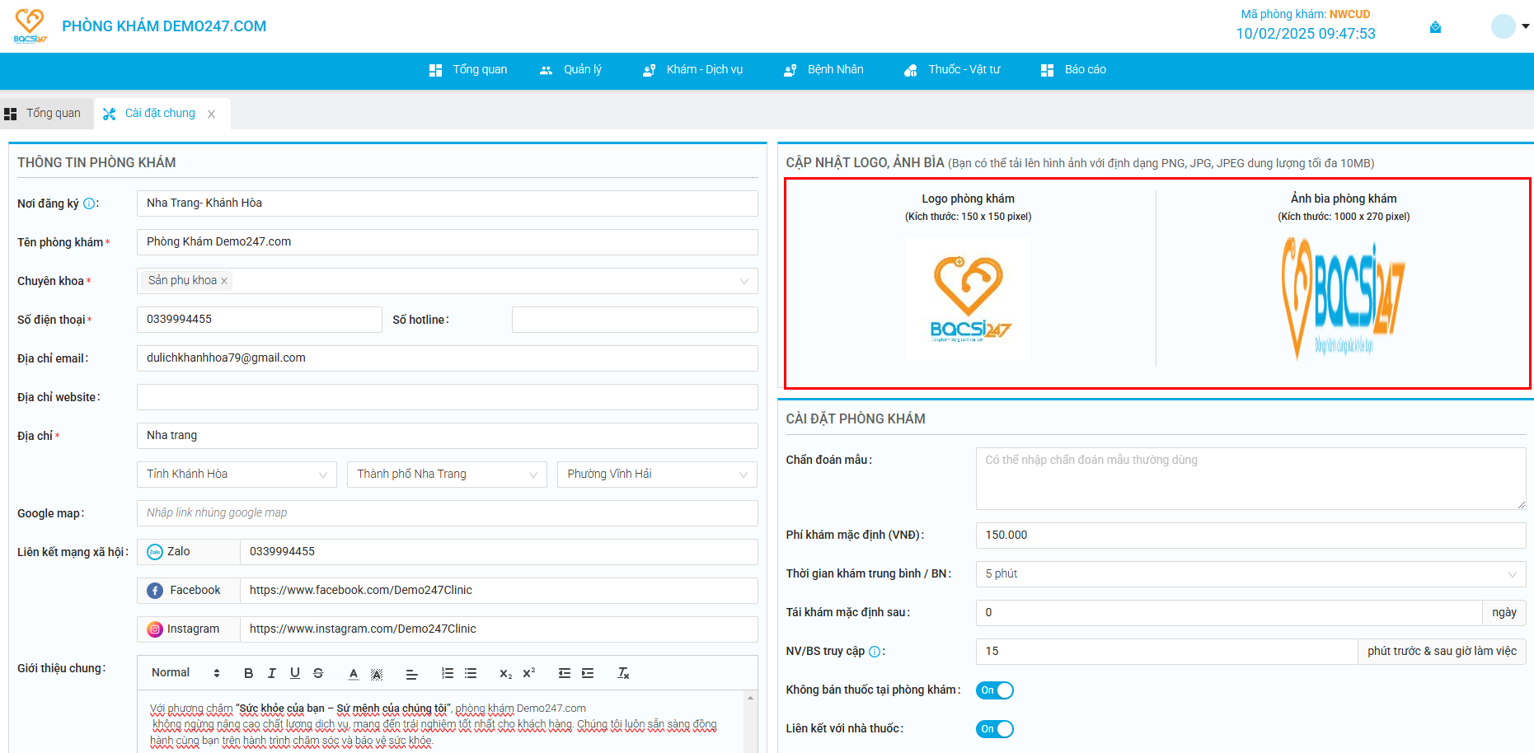Toggle Không bán thuốc tại phòng khám switch

994,690
